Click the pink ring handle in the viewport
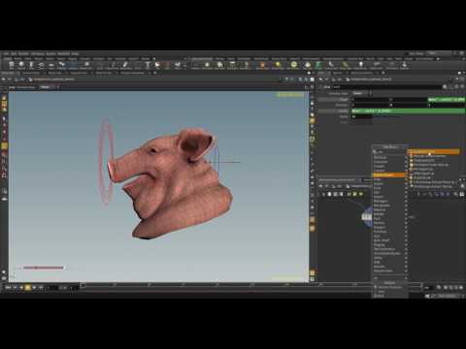The image size is (466, 349). coord(106,162)
